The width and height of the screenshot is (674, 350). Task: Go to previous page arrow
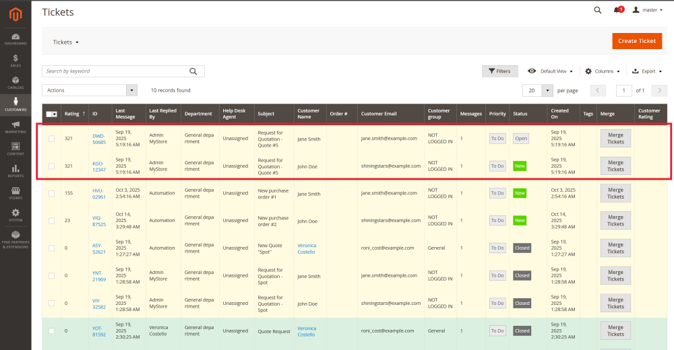598,91
